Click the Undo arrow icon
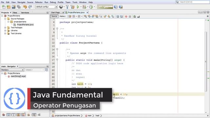 25,7
